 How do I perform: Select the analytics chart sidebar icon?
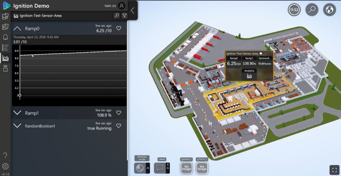[x=5, y=58]
